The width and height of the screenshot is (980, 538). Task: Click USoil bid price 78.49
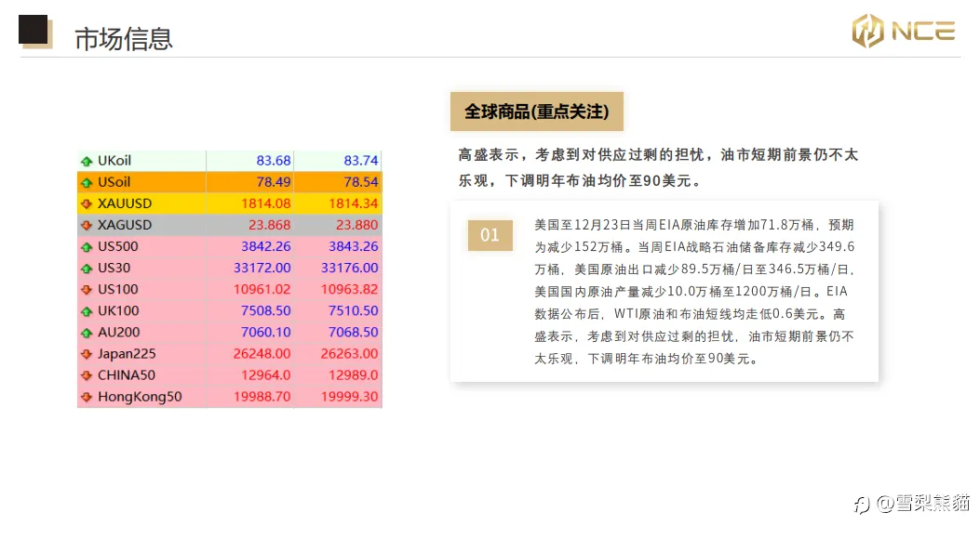coord(273,181)
